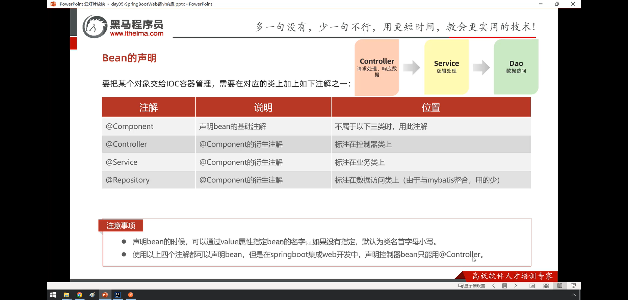
Task: Click www.itheima.com text
Action: pyautogui.click(x=137, y=33)
